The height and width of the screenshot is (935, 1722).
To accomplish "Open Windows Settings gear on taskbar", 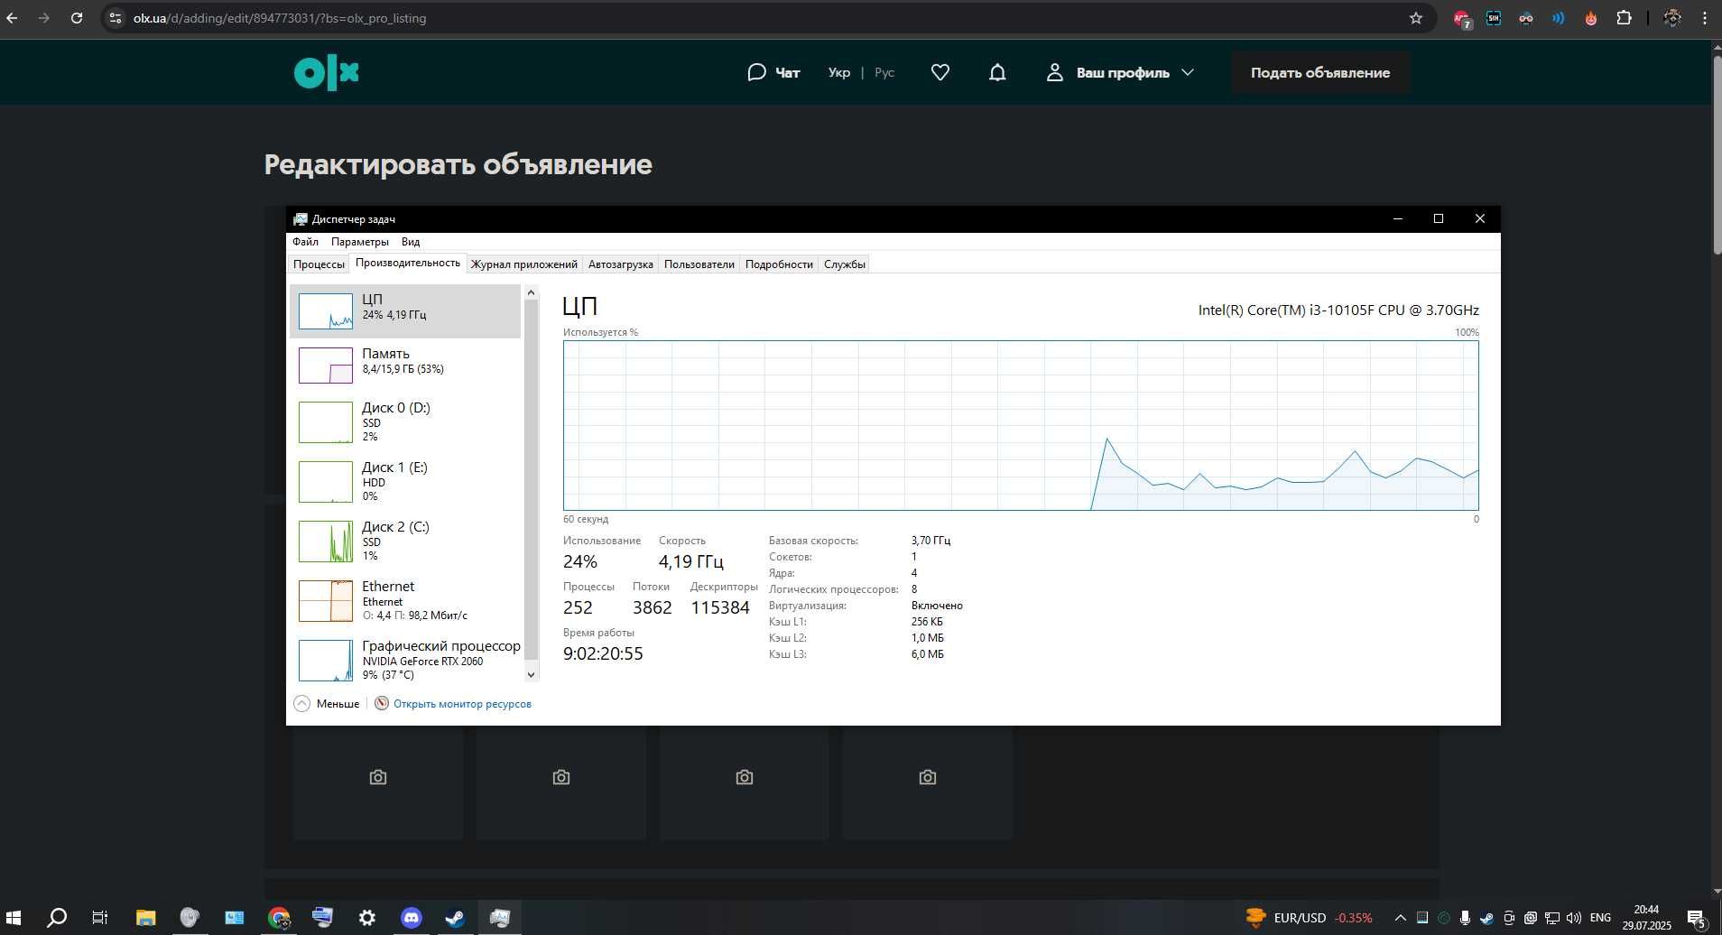I will 366,918.
